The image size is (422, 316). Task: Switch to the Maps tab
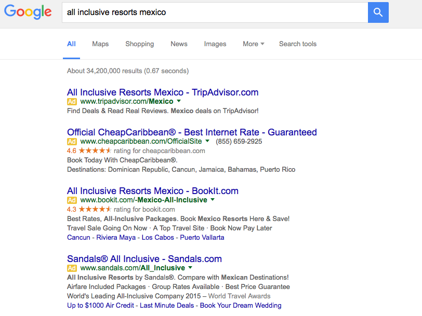100,44
